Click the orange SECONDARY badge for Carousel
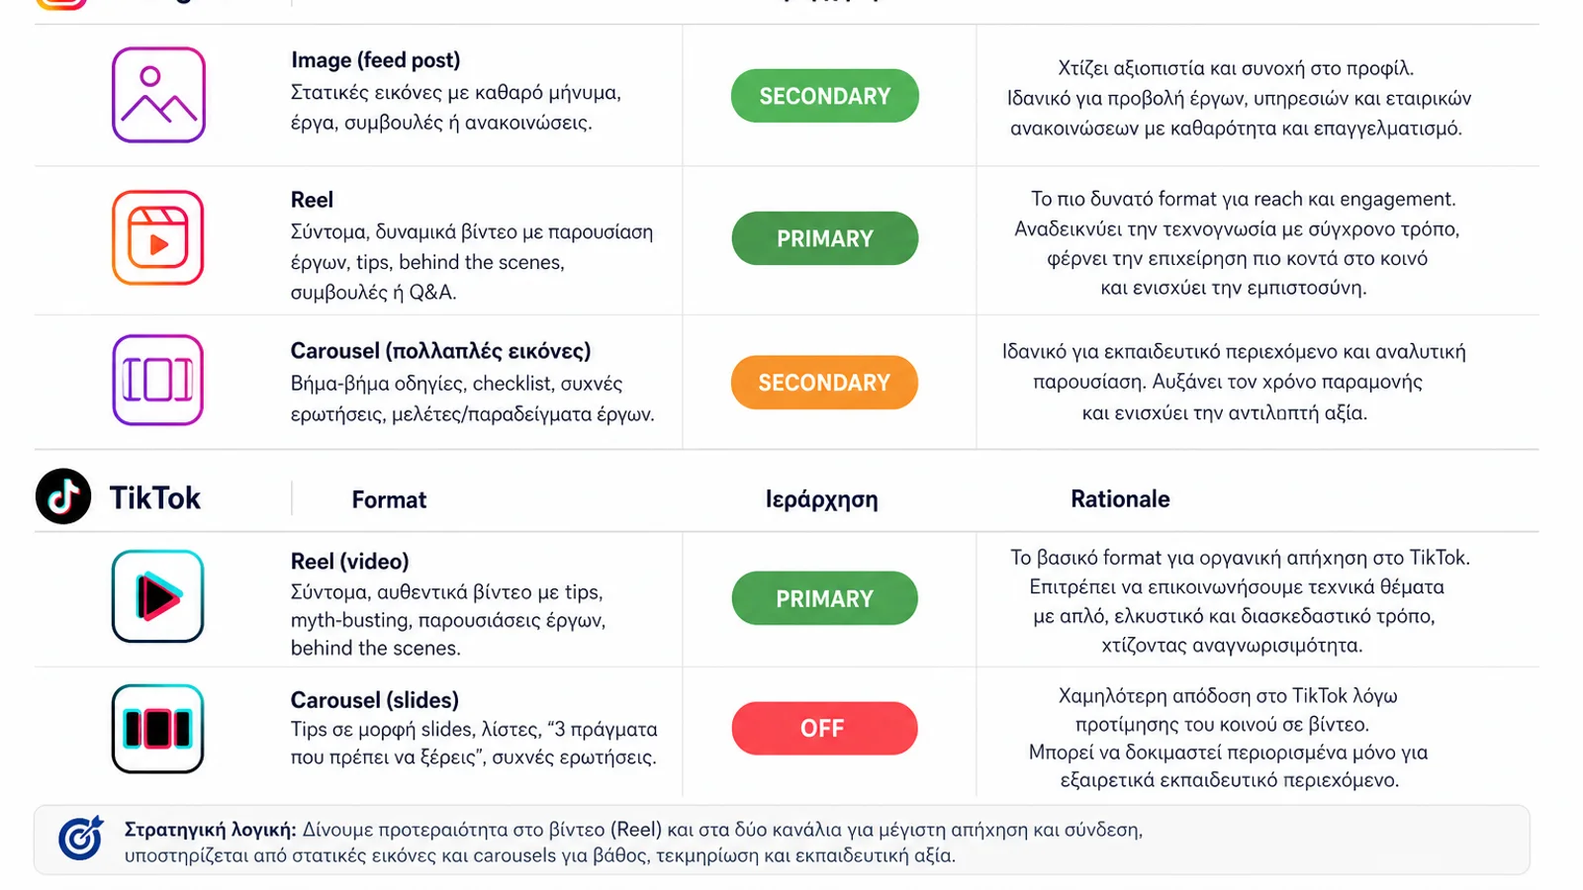Image resolution: width=1583 pixels, height=890 pixels. (825, 383)
